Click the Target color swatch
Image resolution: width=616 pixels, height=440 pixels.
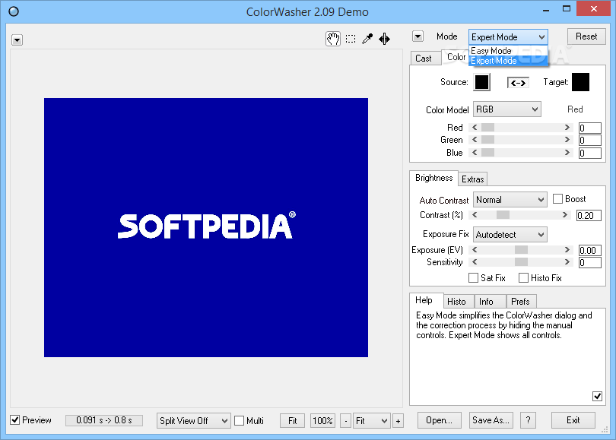pyautogui.click(x=581, y=82)
